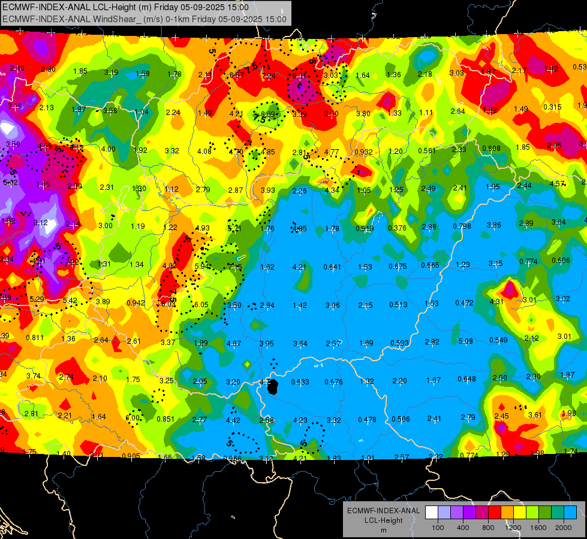Select the dark green legend swatch
The height and width of the screenshot is (539, 587).
[x=544, y=513]
